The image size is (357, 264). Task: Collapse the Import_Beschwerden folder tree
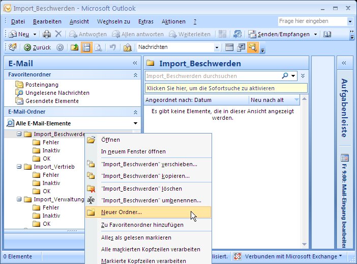19,134
